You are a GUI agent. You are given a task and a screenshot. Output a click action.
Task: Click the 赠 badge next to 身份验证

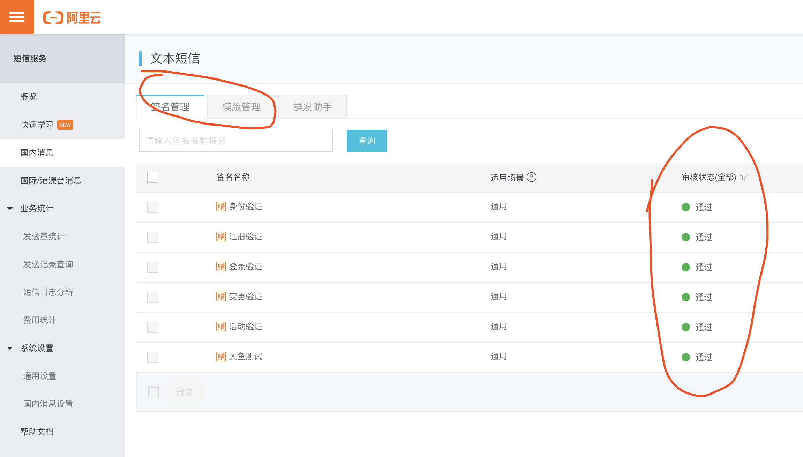pyautogui.click(x=221, y=207)
